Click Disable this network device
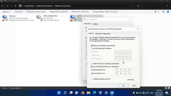The width and height of the screenshot is (171, 96). point(36,12)
